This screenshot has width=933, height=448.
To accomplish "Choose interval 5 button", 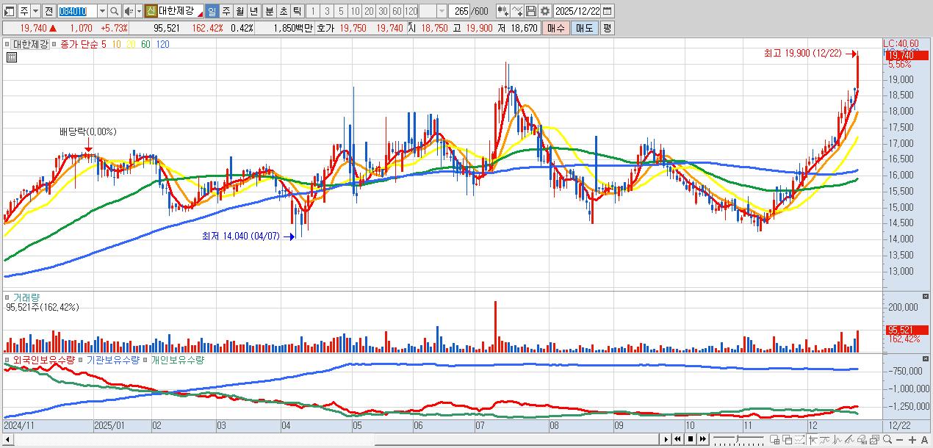I will [x=341, y=11].
